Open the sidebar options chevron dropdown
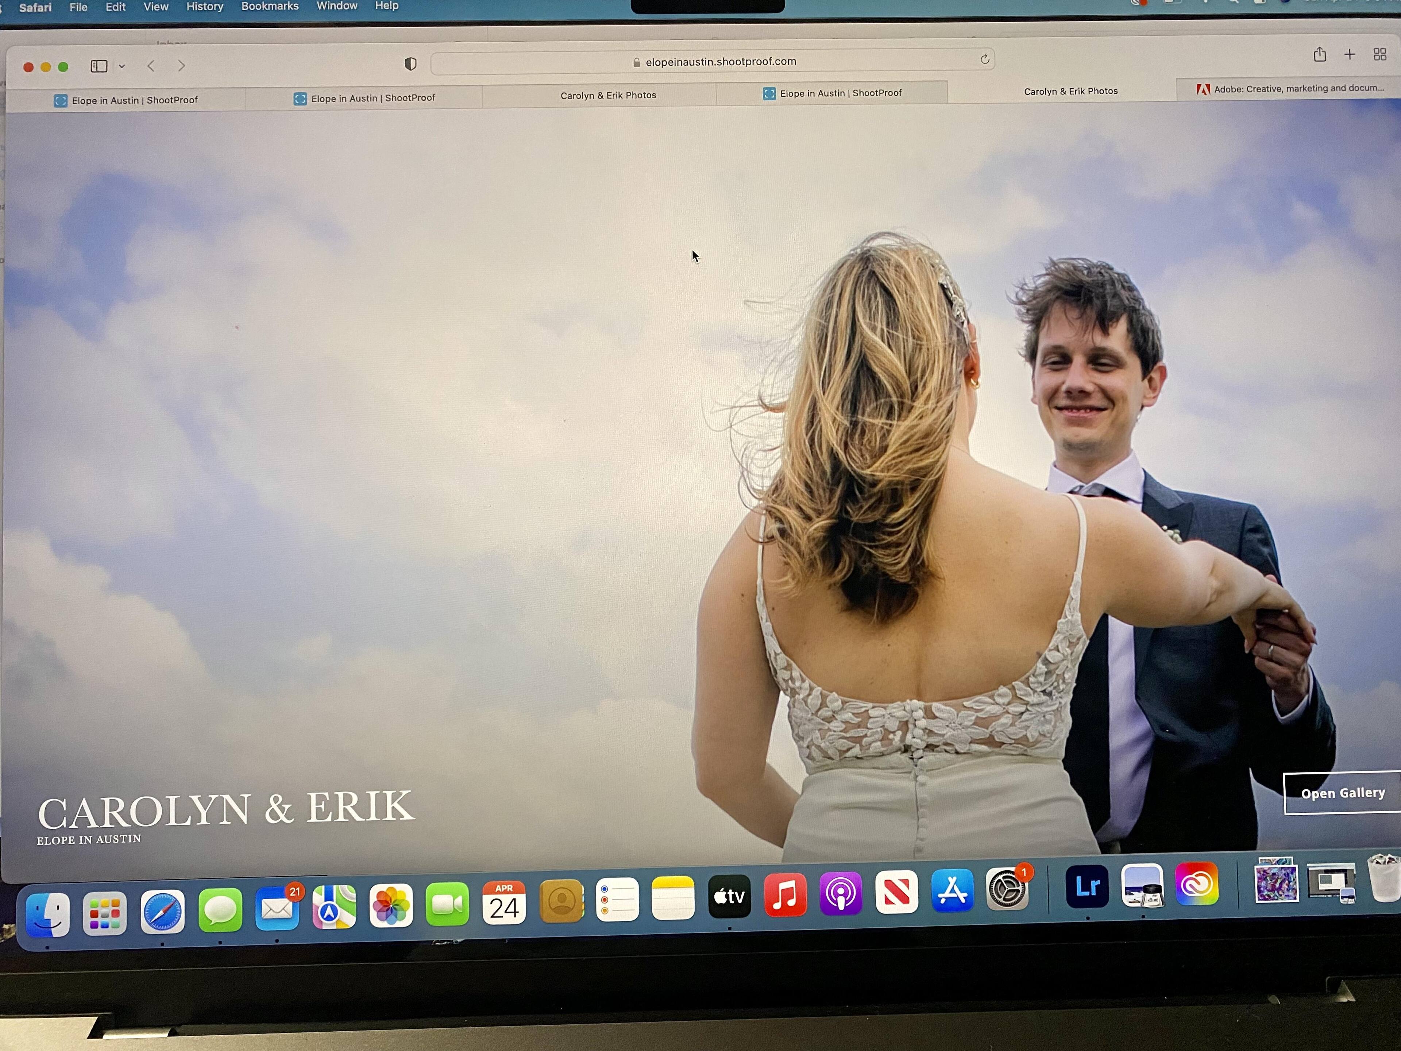This screenshot has width=1401, height=1051. point(121,66)
